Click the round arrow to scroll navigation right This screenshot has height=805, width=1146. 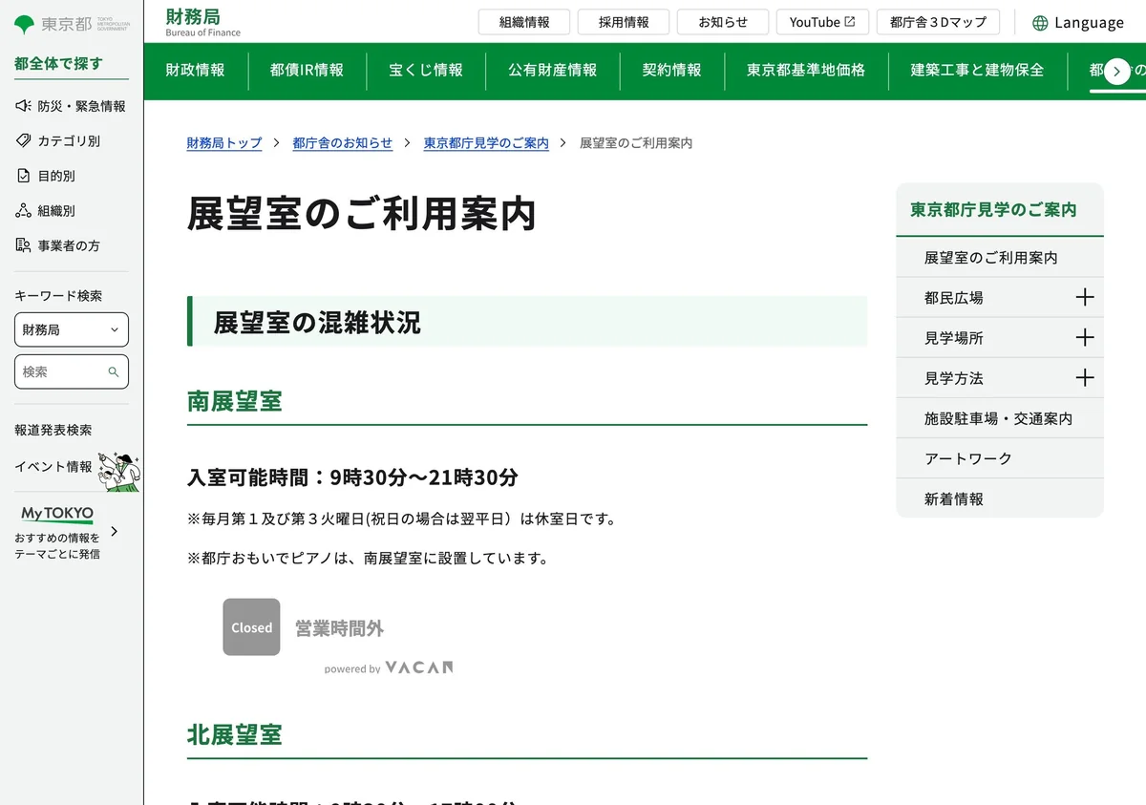1116,71
